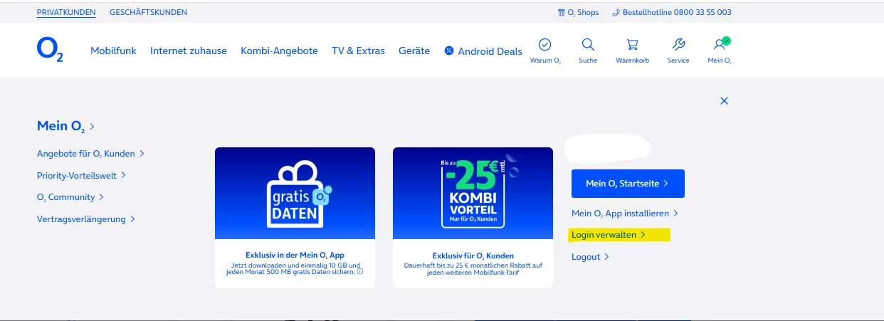The width and height of the screenshot is (884, 321).
Task: Click the gratis Daten promo image
Action: (295, 193)
